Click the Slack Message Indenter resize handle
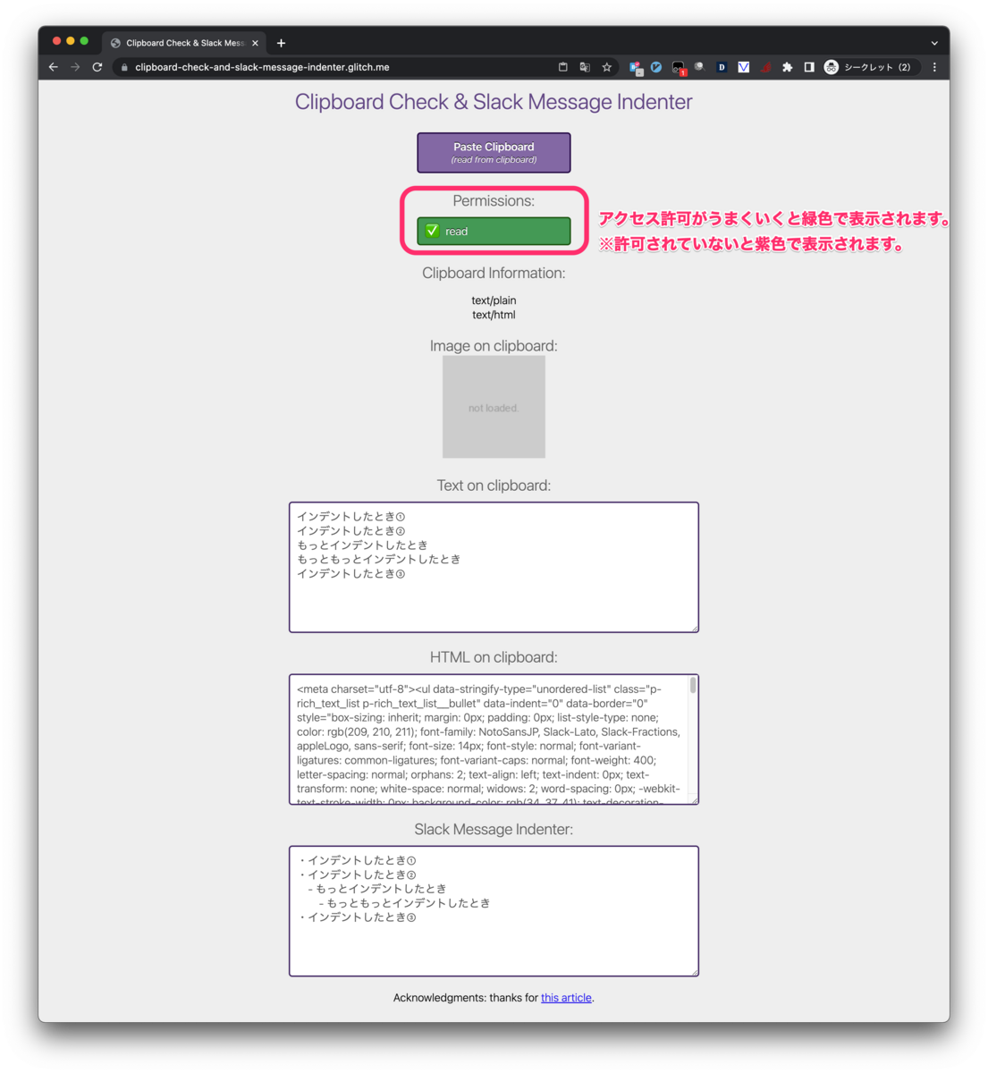988x1073 pixels. [x=694, y=971]
